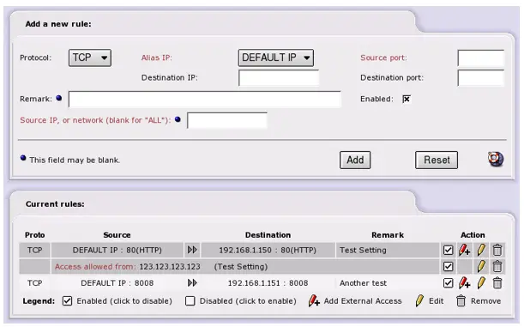Click forwarding arrows in HTTP rule row
This screenshot has height=327, width=524.
pyautogui.click(x=192, y=250)
